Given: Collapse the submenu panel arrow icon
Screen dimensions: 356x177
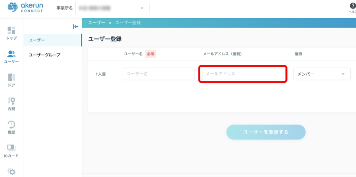Looking at the screenshot, I should (x=76, y=27).
